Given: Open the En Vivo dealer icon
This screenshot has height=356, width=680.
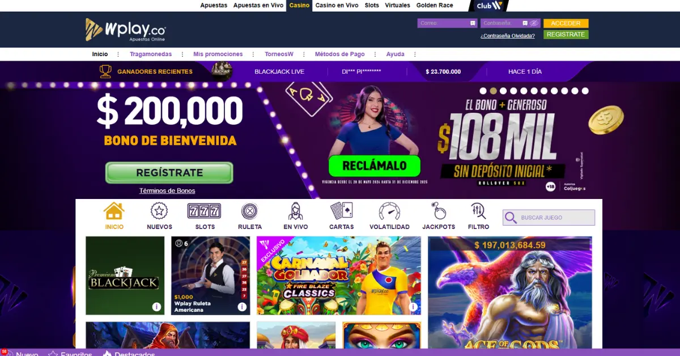Looking at the screenshot, I should [x=296, y=211].
